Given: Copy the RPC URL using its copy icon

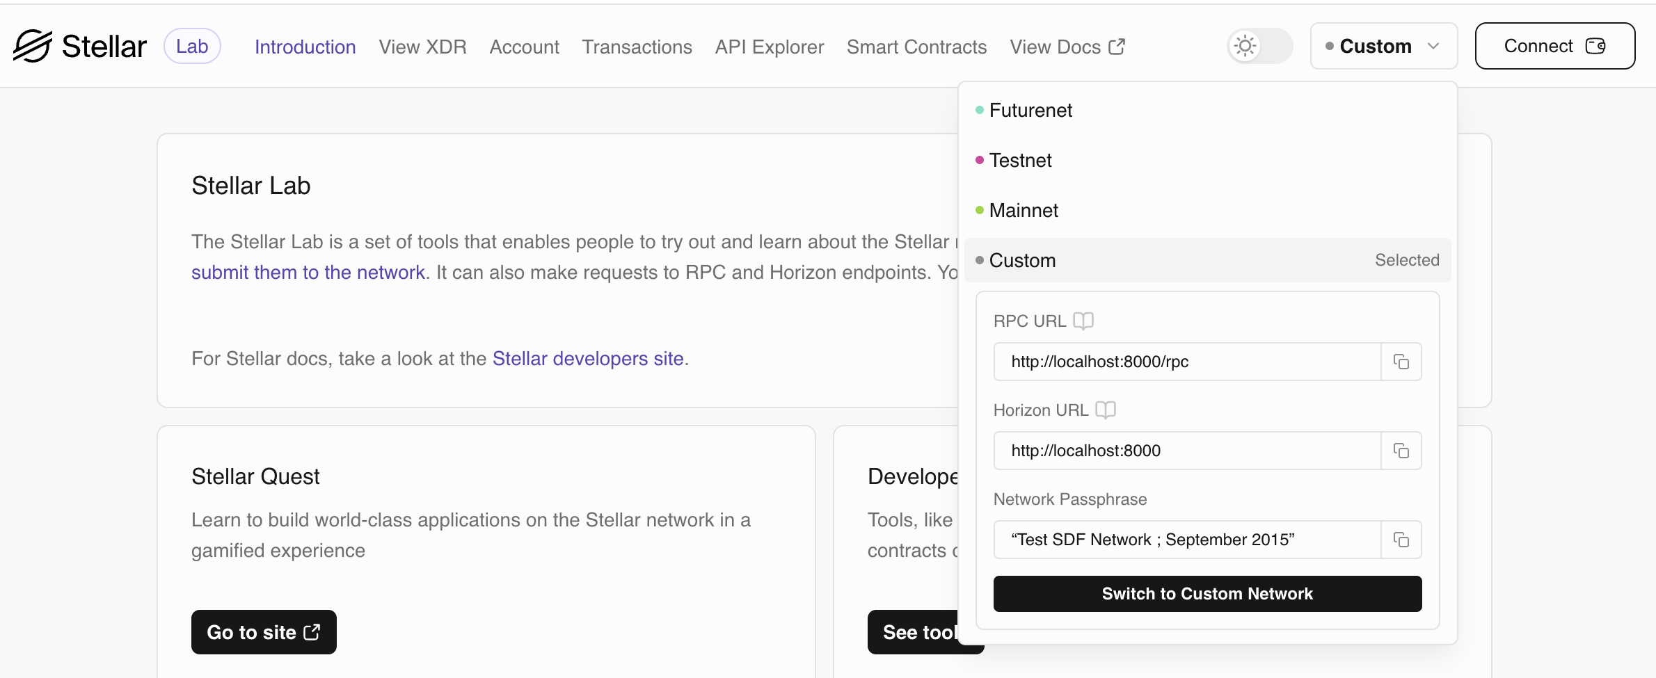Looking at the screenshot, I should [x=1401, y=362].
